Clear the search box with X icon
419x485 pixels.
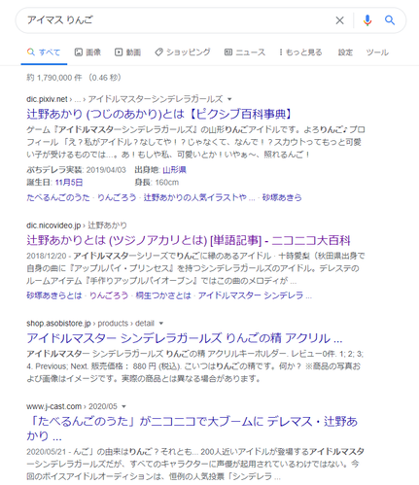pyautogui.click(x=339, y=20)
